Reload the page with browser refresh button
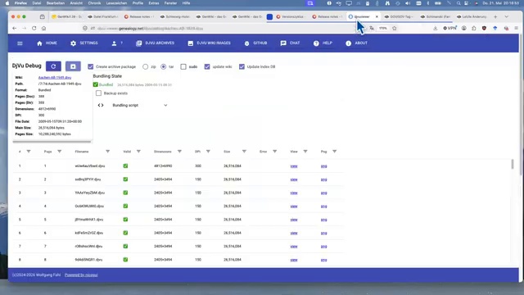Image resolution: width=524 pixels, height=295 pixels. click(34, 29)
